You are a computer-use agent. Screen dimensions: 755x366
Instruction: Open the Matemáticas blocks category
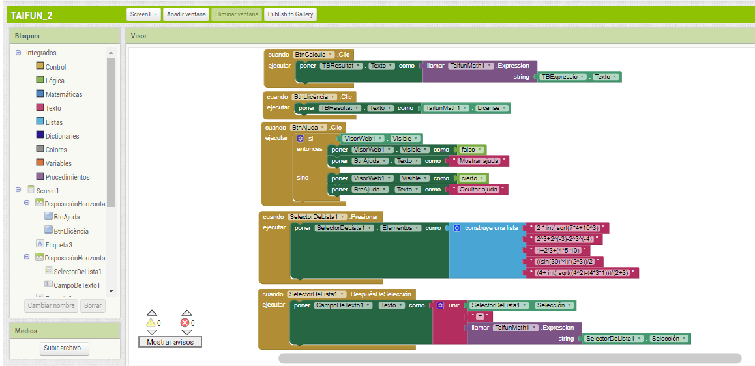pos(63,94)
